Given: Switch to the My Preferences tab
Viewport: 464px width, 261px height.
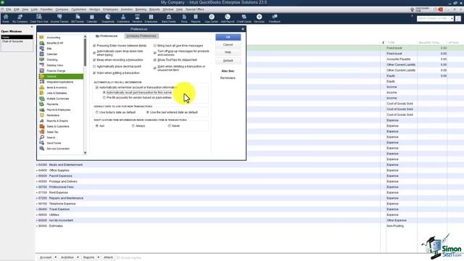Looking at the screenshot, I should coord(107,36).
